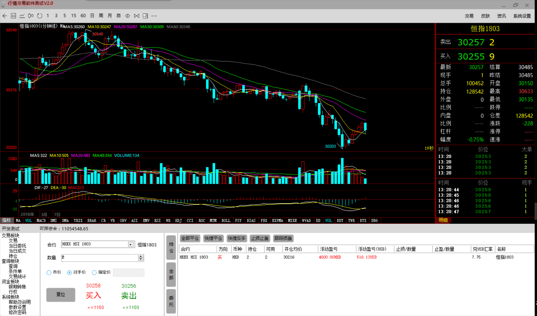The width and height of the screenshot is (537, 316).
Task: Open 当日成交 in the tree
Action: (17, 251)
